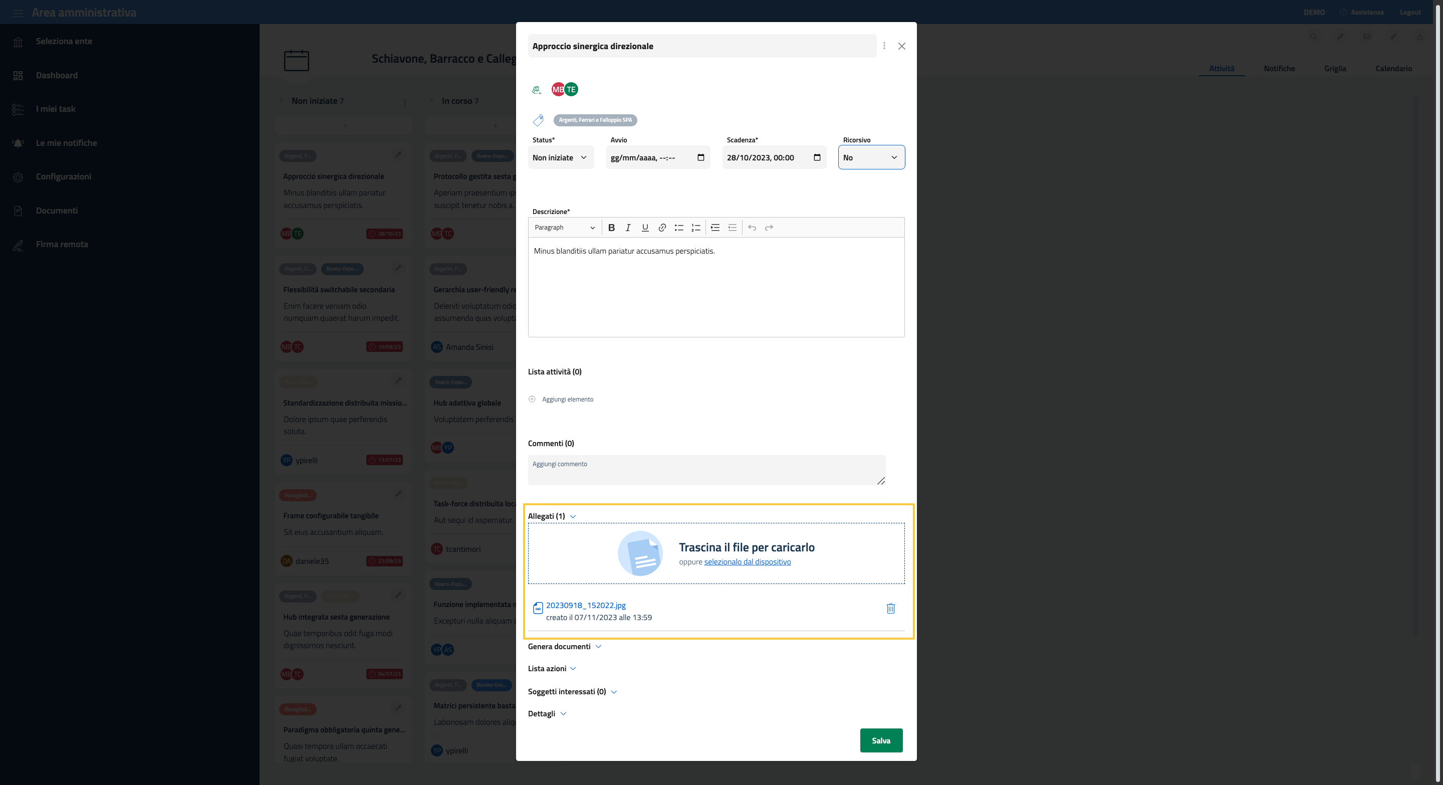
Task: Undo the last edit in the description
Action: 752,228
